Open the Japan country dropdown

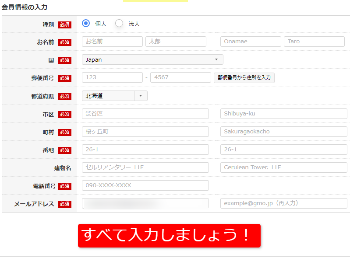point(146,59)
